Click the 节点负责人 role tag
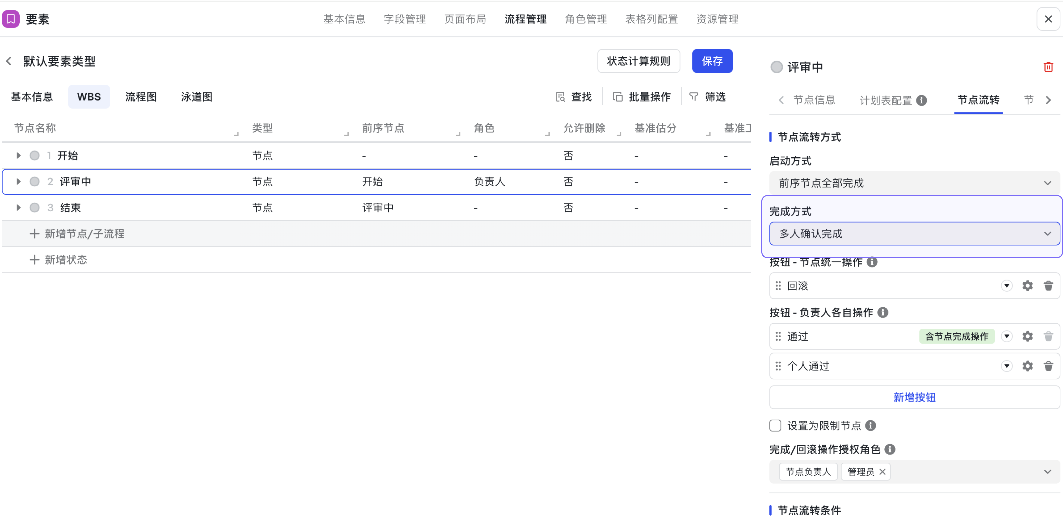This screenshot has width=1063, height=523. click(x=808, y=472)
